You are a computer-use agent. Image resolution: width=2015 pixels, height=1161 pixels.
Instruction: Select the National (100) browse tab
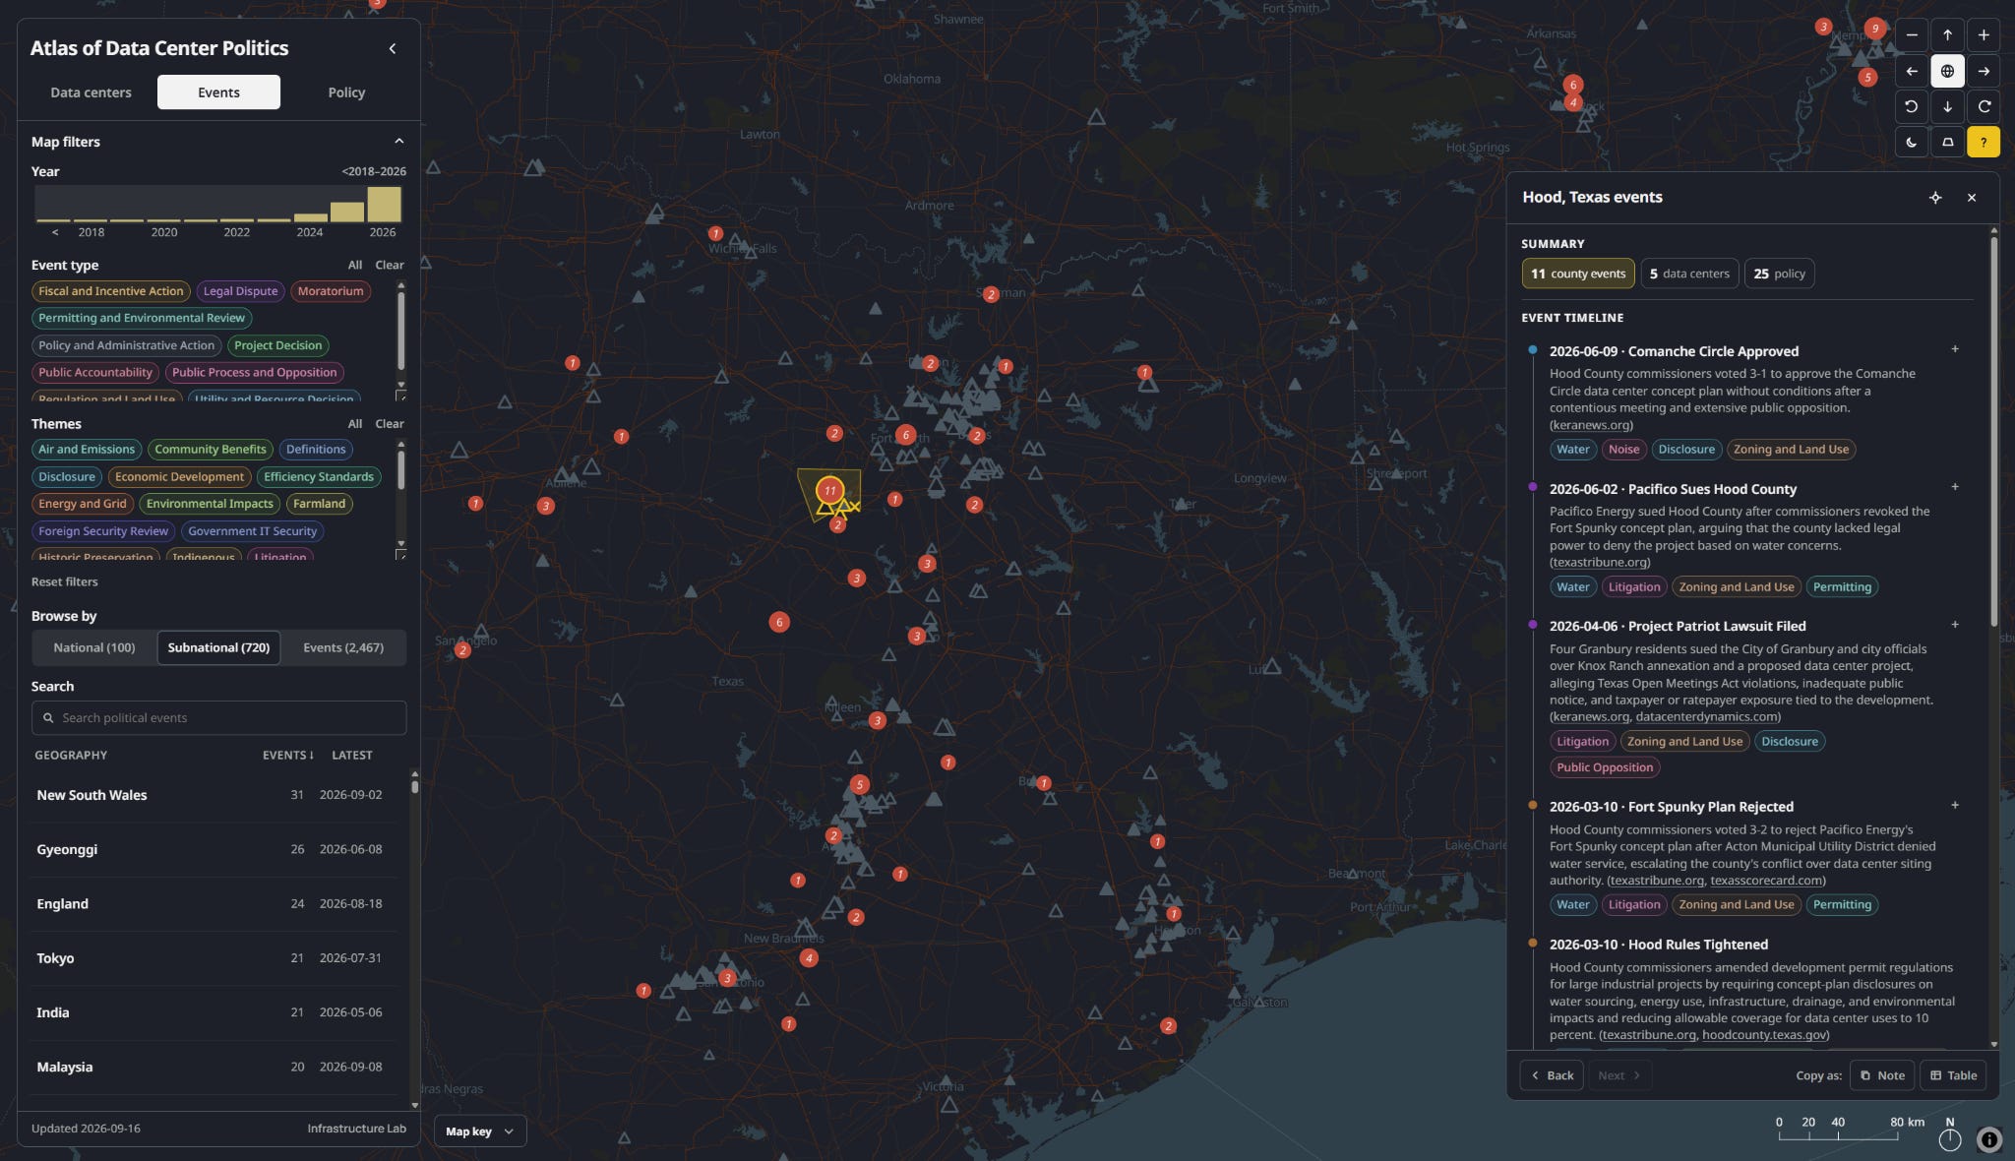tap(94, 647)
